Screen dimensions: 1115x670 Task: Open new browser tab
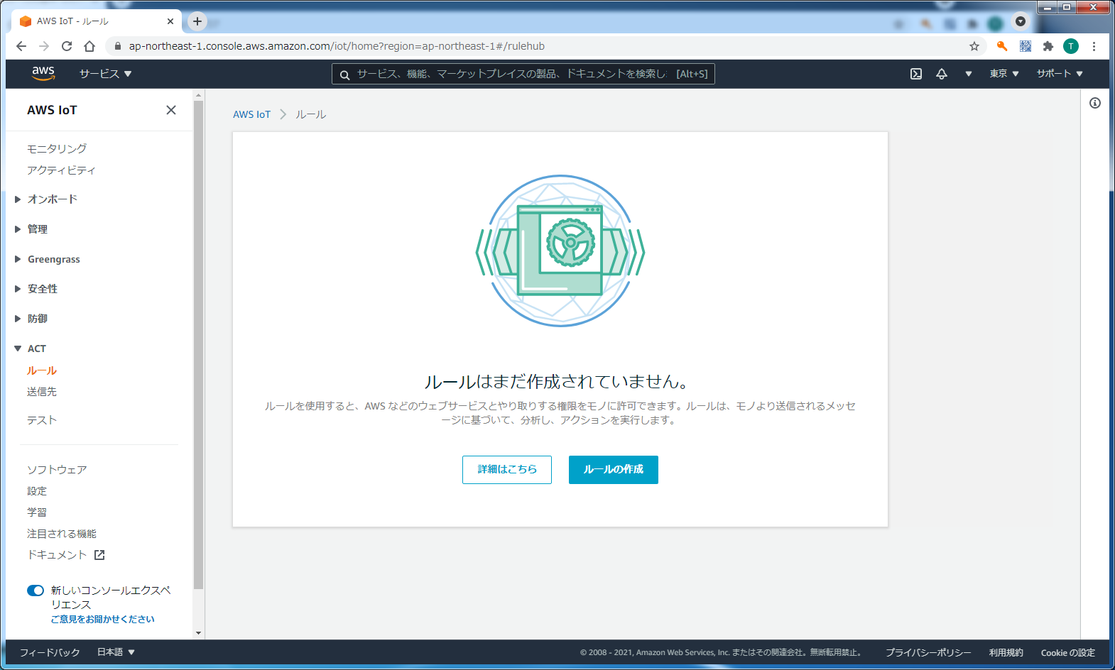[x=197, y=21]
